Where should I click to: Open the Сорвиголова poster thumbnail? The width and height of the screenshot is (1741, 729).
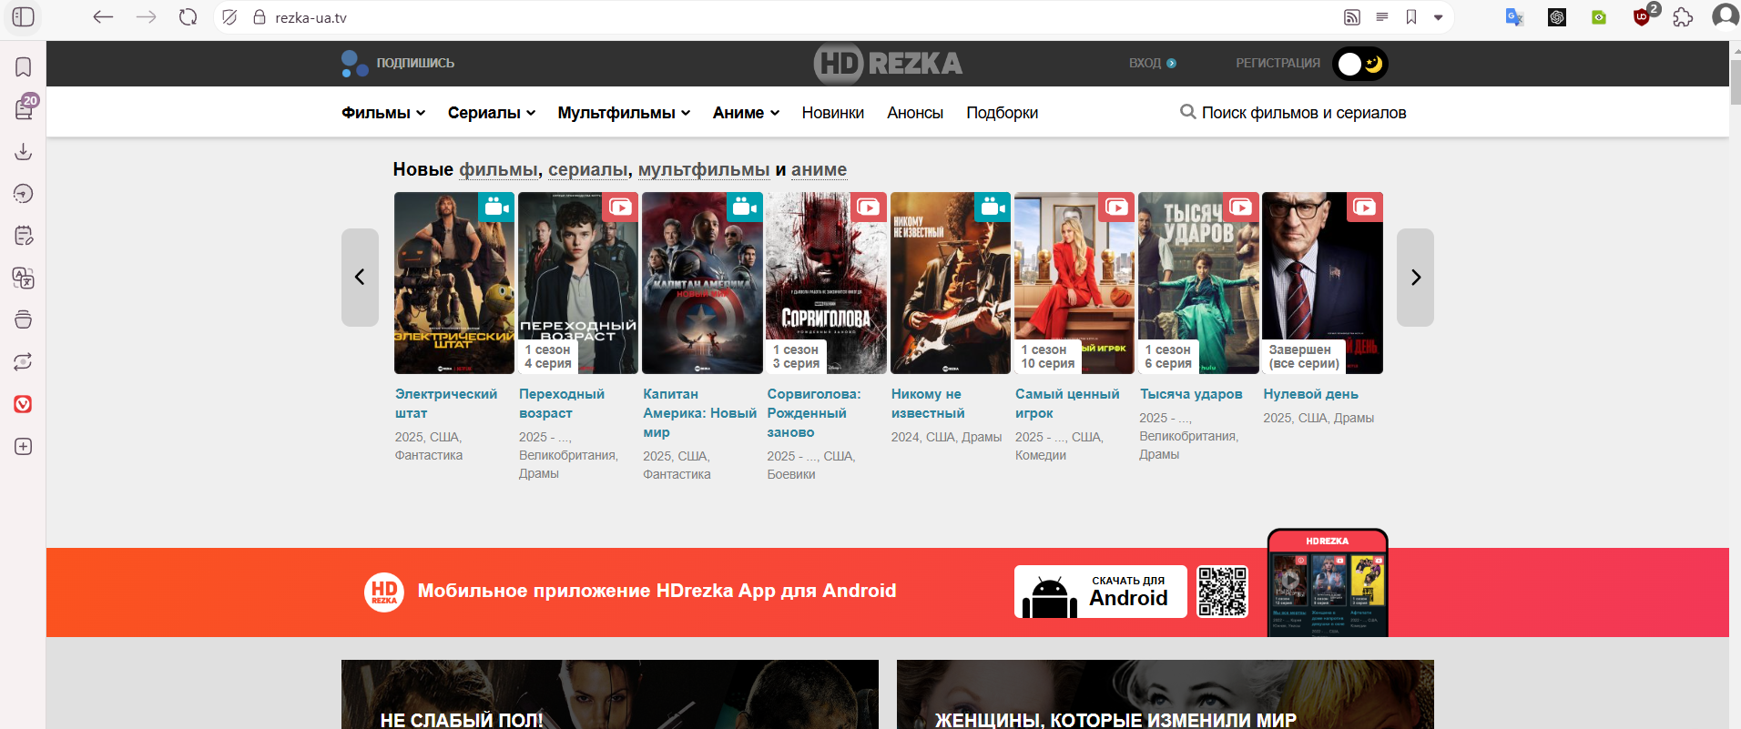(826, 283)
